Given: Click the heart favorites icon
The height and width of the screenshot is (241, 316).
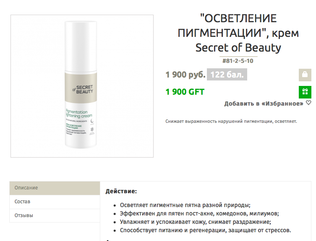Looking at the screenshot, I should pyautogui.click(x=308, y=103).
